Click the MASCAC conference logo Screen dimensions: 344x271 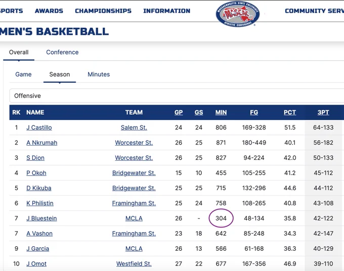coord(238,14)
